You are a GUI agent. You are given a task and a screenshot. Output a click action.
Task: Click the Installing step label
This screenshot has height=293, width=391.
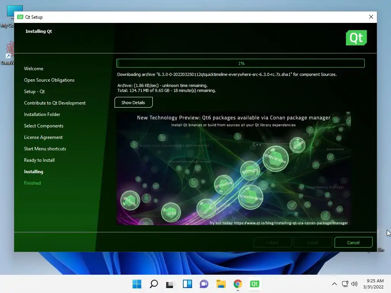(x=34, y=172)
